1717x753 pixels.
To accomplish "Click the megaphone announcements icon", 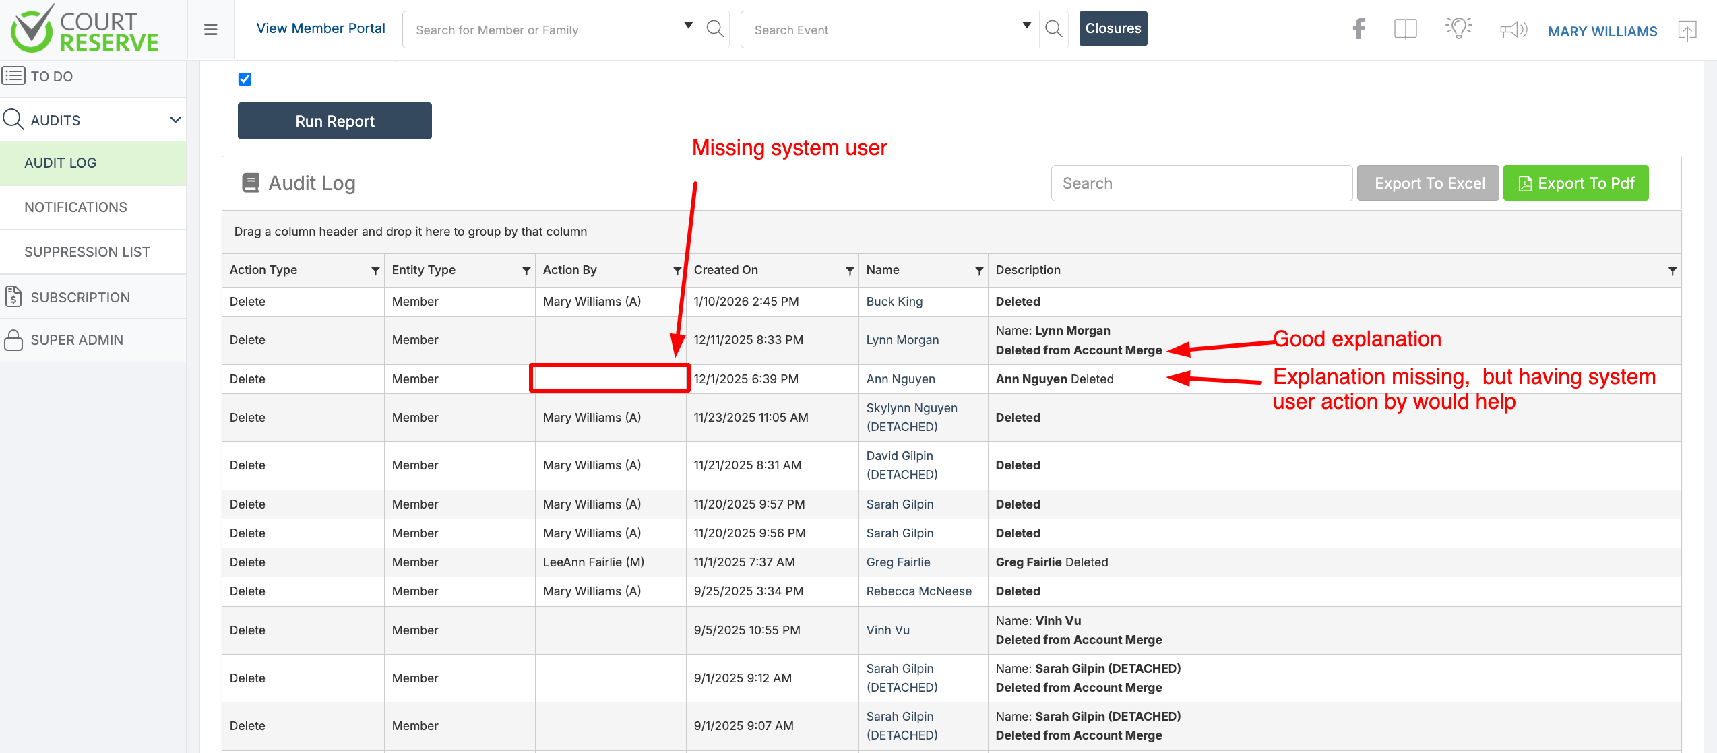I will pos(1513,30).
